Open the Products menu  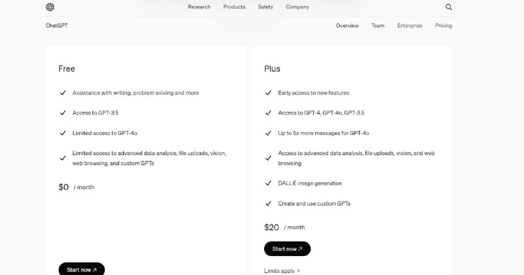[x=234, y=7]
